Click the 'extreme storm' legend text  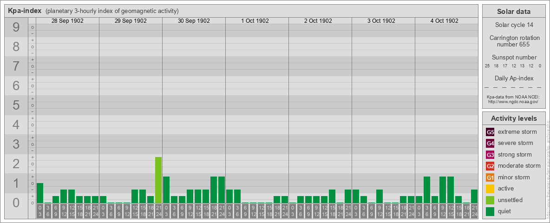[x=517, y=132]
